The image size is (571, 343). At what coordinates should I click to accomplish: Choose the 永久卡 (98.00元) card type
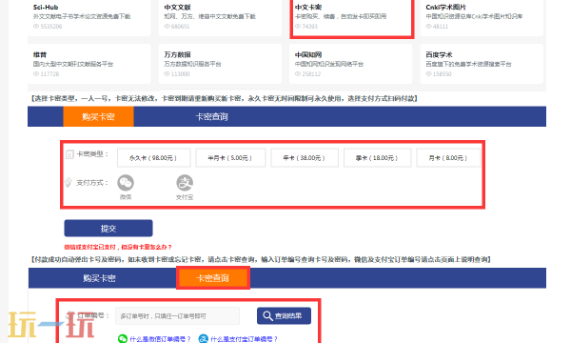tap(153, 158)
